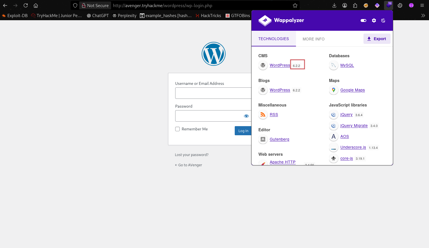Click the browser home icon
Viewport: 429px width, 248px height.
coord(36,5)
